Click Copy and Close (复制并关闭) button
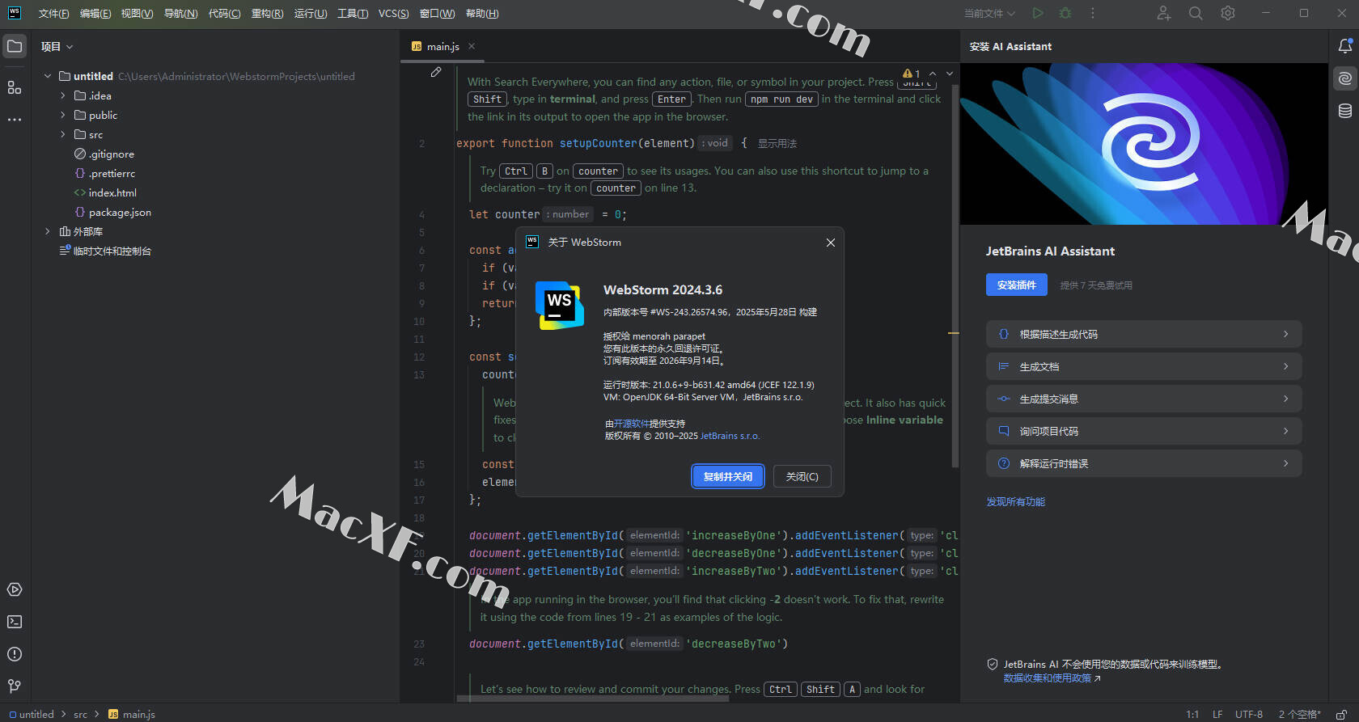Screen dimensions: 1359x722 pyautogui.click(x=728, y=476)
